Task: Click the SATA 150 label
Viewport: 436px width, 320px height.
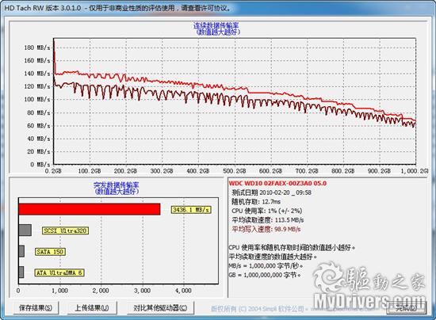Action: point(50,252)
